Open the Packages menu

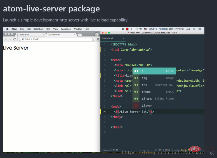point(66,29)
